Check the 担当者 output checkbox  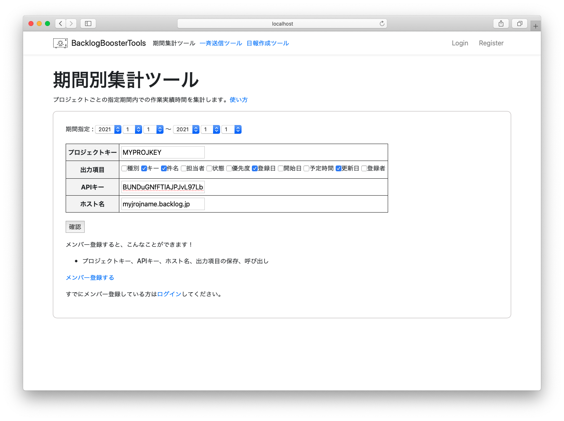pos(184,168)
